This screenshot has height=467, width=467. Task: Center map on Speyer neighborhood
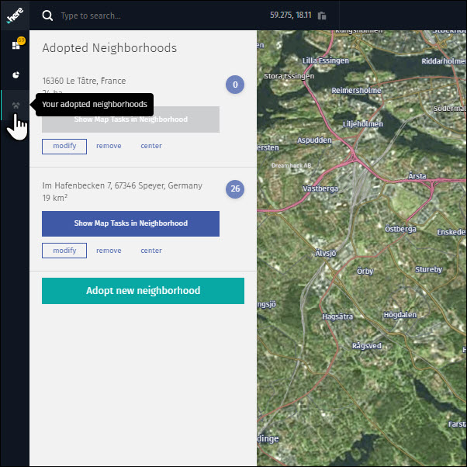pyautogui.click(x=151, y=251)
